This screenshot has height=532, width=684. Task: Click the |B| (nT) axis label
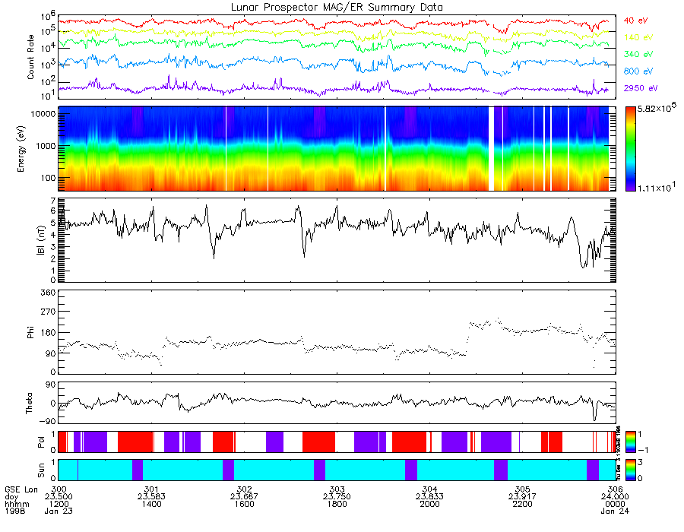pos(40,240)
